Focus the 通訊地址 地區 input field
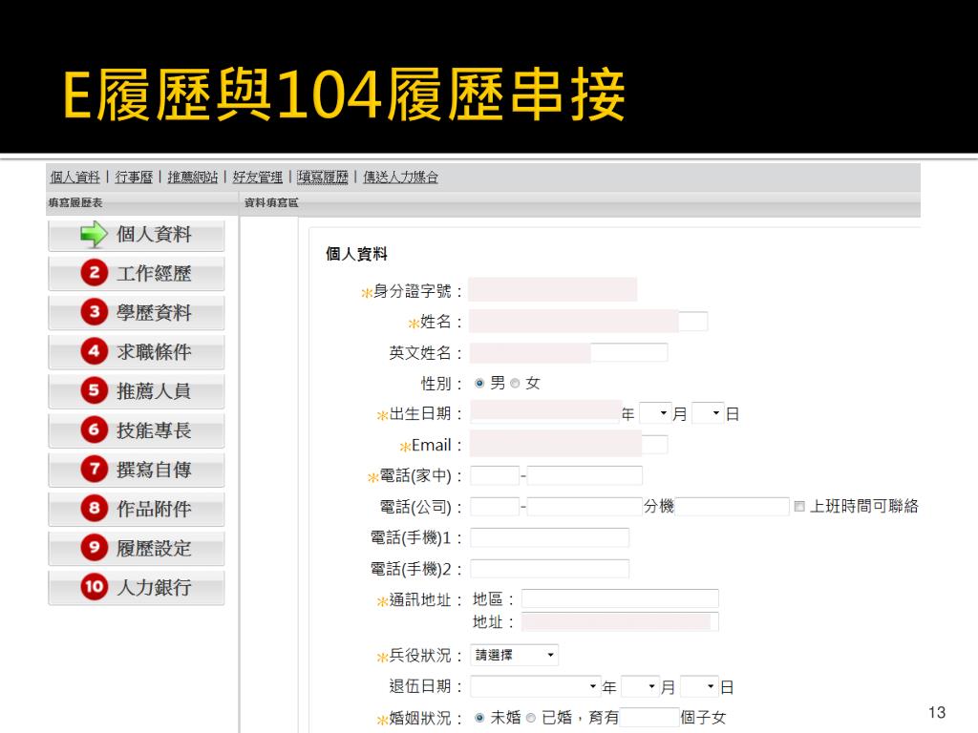This screenshot has height=733, width=978. coord(620,599)
